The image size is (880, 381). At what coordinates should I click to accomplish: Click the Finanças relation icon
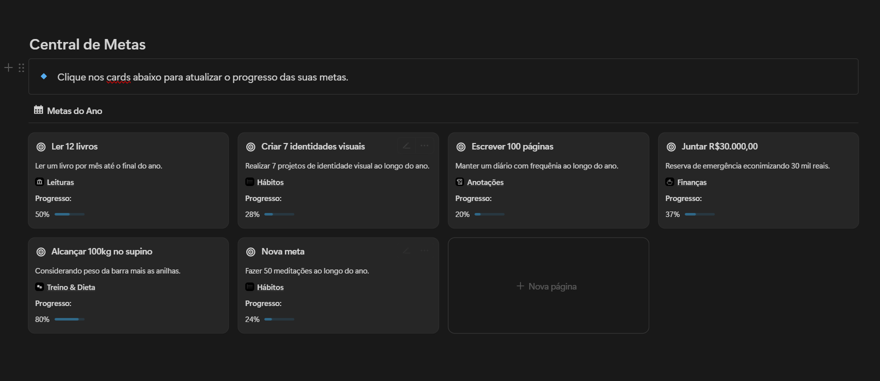click(x=670, y=182)
